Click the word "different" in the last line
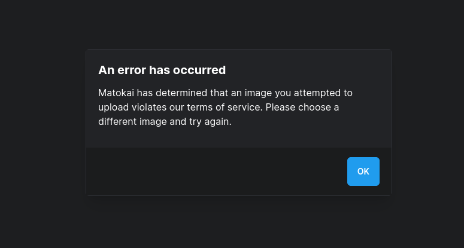Image resolution: width=464 pixels, height=248 pixels. (117, 122)
